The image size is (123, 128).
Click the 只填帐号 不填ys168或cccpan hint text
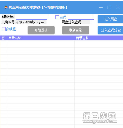[23, 22]
